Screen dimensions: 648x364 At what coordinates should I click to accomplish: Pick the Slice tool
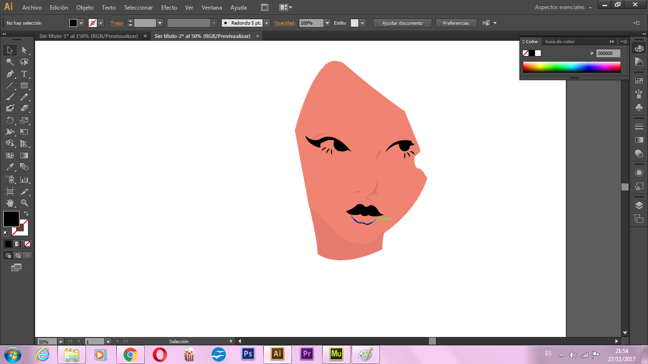point(24,191)
